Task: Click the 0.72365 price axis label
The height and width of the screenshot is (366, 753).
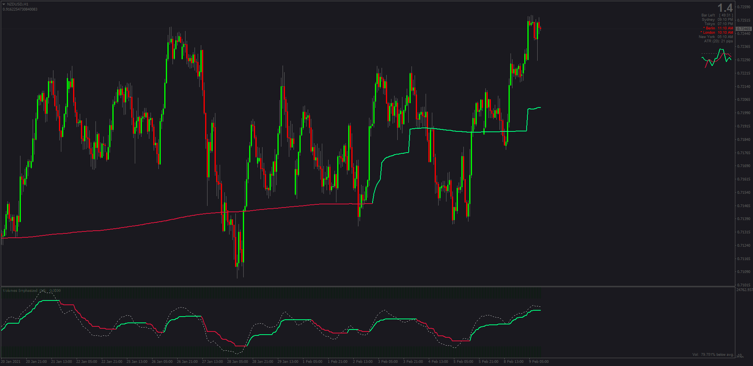Action: [744, 47]
